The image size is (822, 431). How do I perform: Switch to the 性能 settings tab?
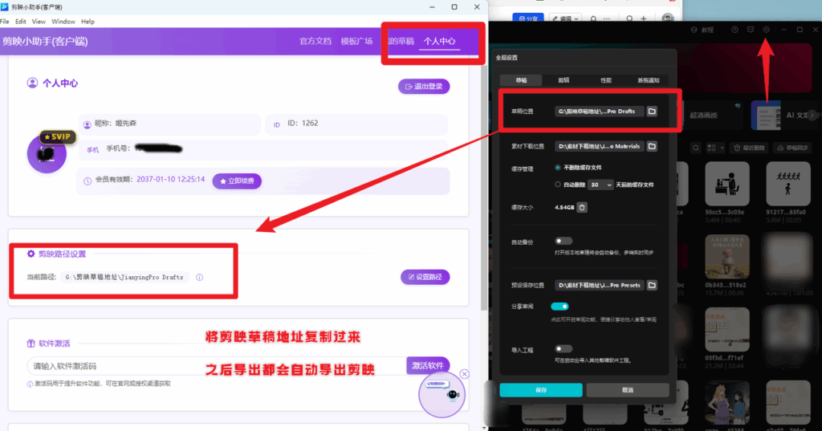(x=605, y=80)
